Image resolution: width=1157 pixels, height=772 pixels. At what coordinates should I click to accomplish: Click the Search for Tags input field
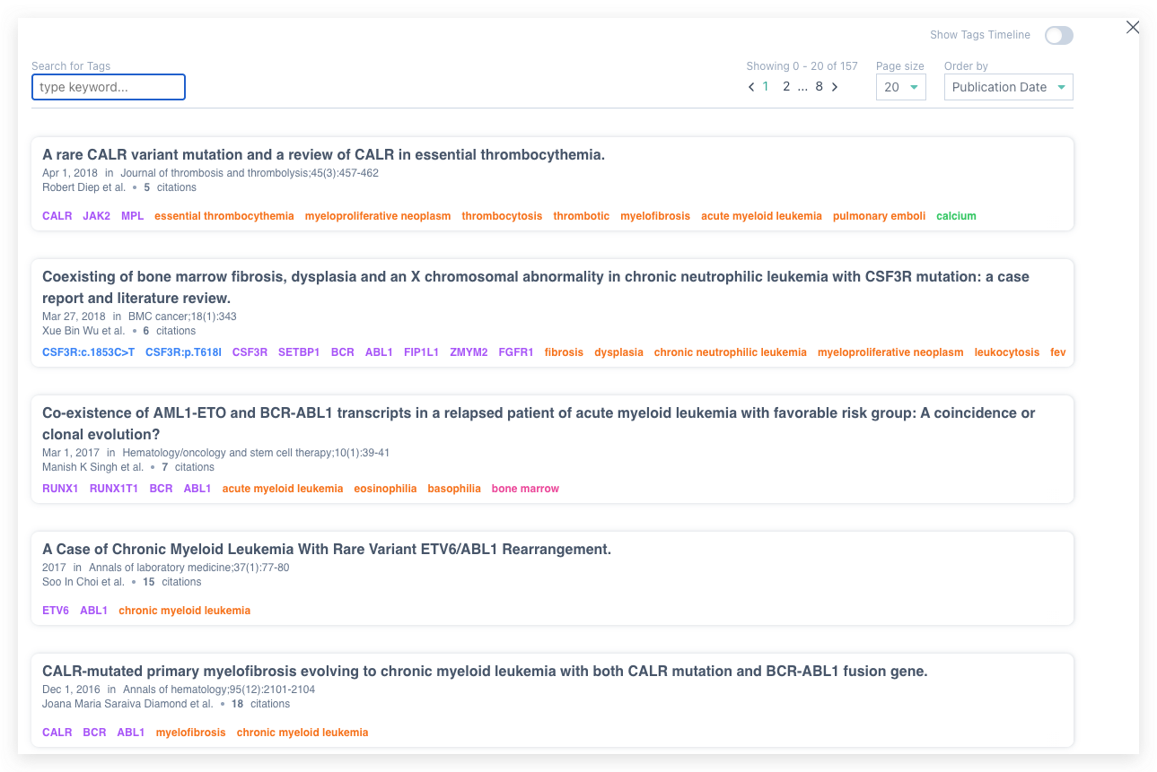(x=109, y=87)
